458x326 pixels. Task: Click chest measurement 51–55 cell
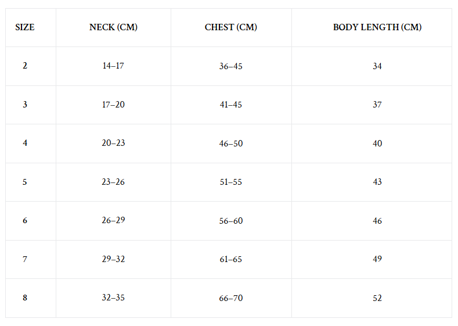click(231, 182)
